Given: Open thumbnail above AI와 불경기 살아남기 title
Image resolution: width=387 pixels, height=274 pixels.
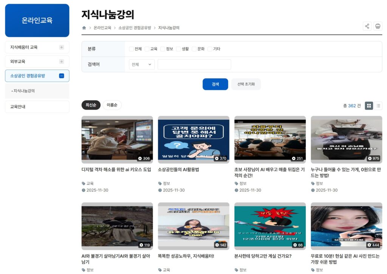Looking at the screenshot, I should point(117,226).
